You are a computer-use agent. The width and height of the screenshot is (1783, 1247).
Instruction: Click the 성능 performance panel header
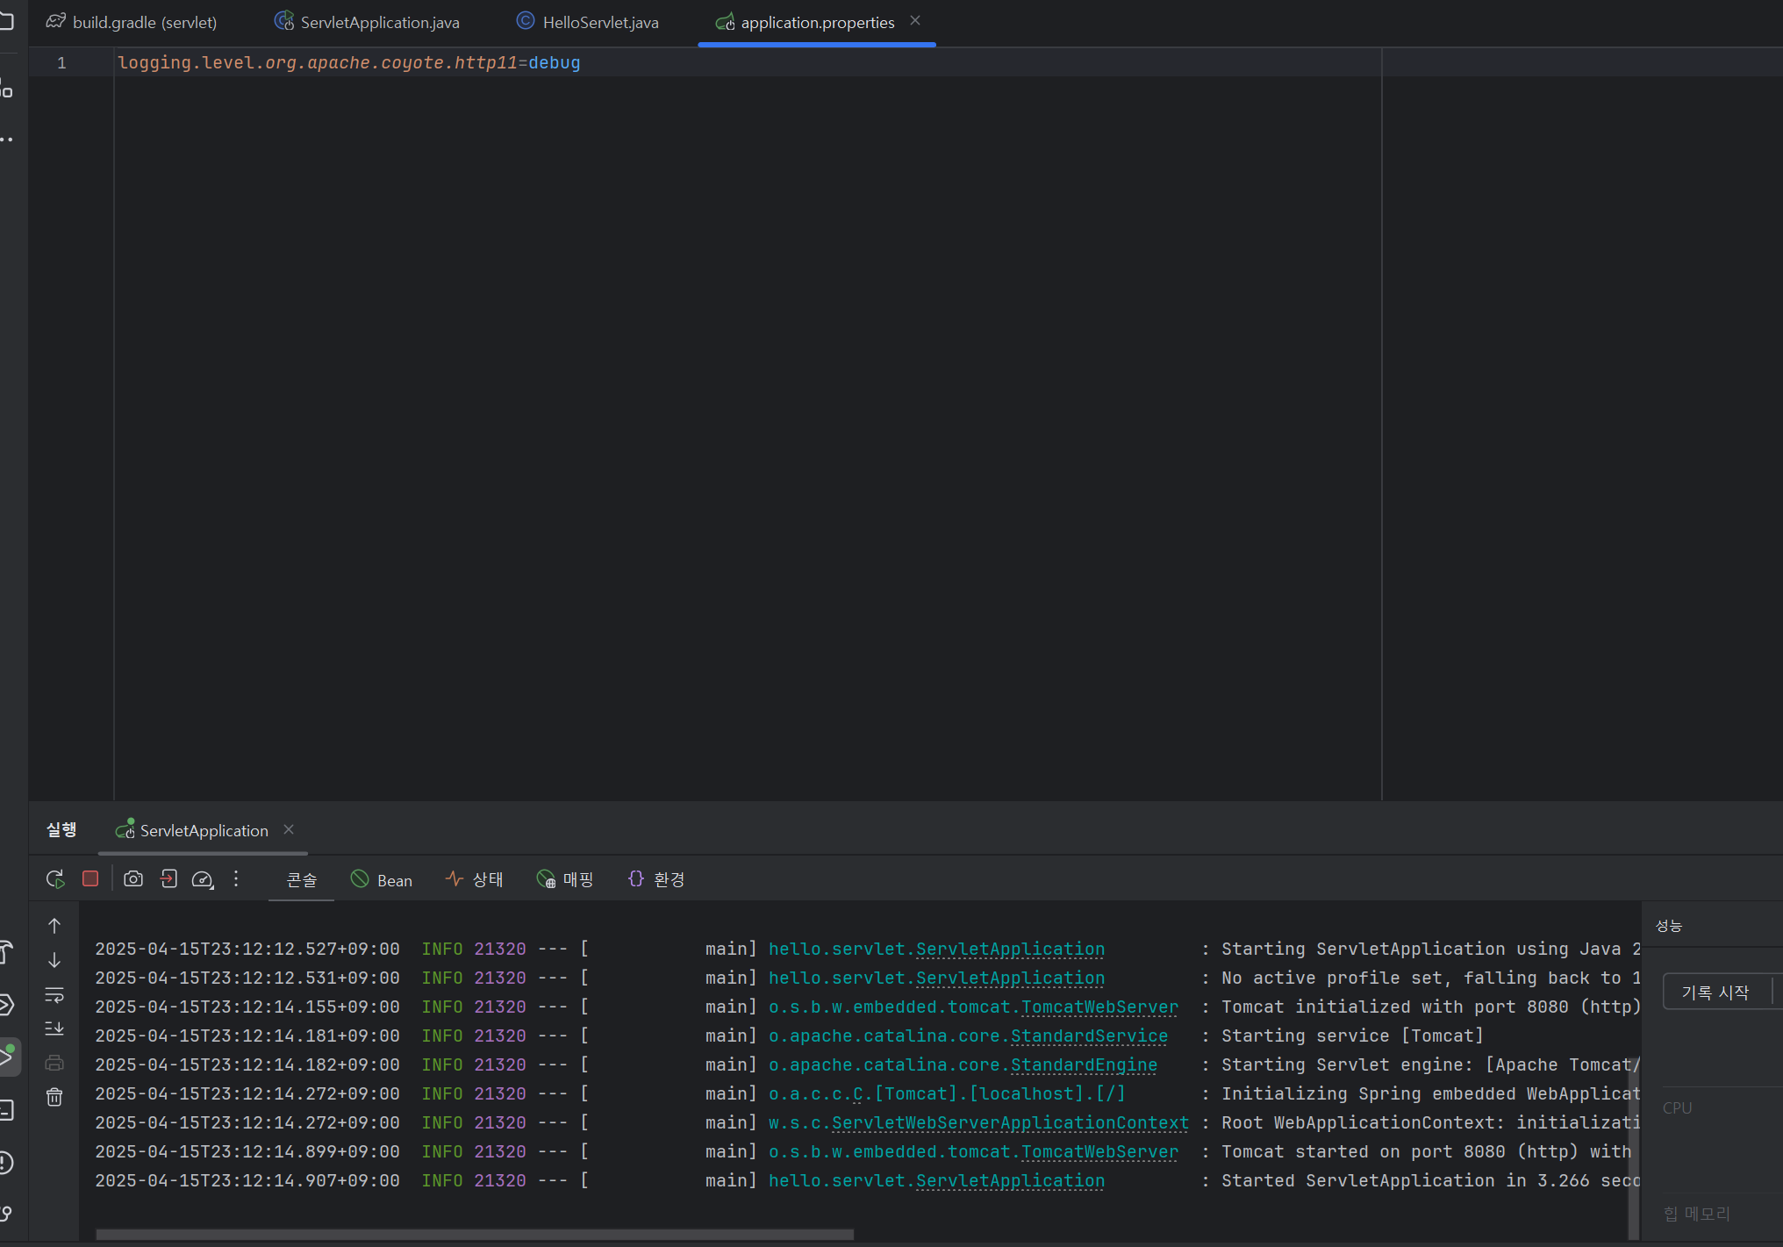tap(1669, 926)
